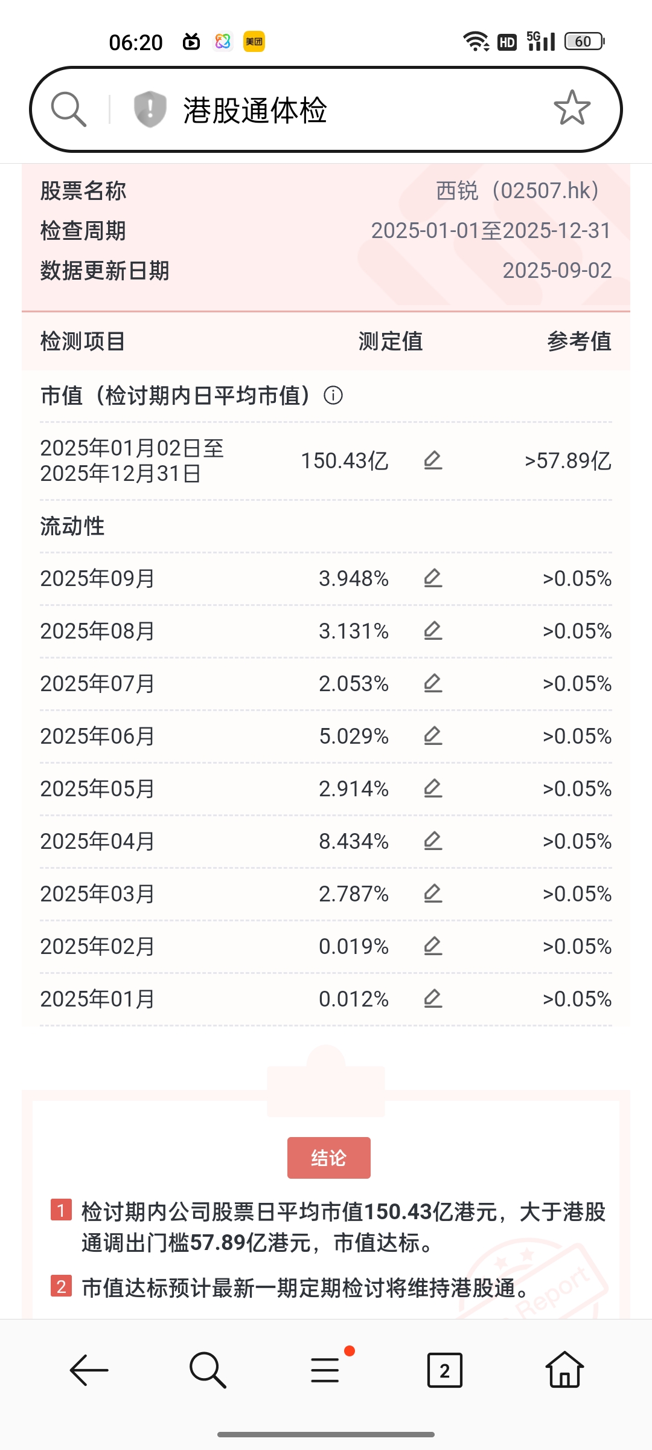This screenshot has height=1450, width=652.
Task: Edit the 2025年09月 liquidity value
Action: (x=433, y=578)
